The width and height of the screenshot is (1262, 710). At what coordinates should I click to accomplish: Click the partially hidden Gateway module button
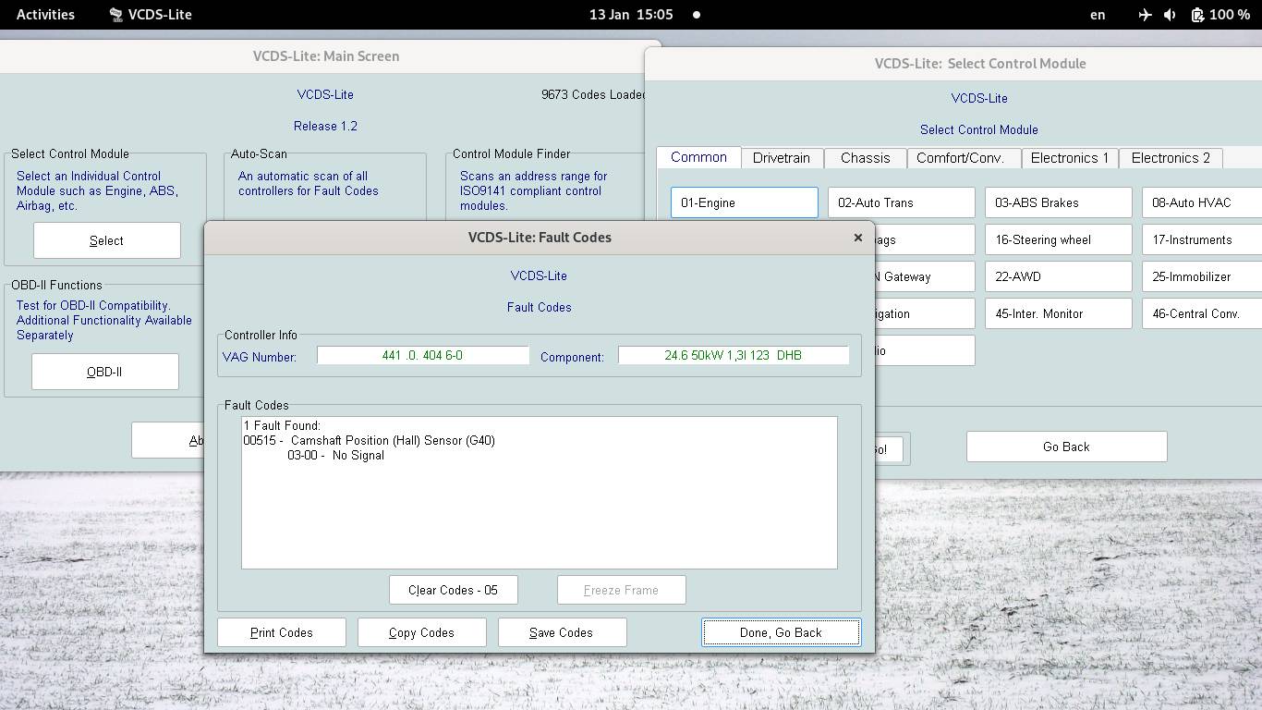tap(924, 276)
